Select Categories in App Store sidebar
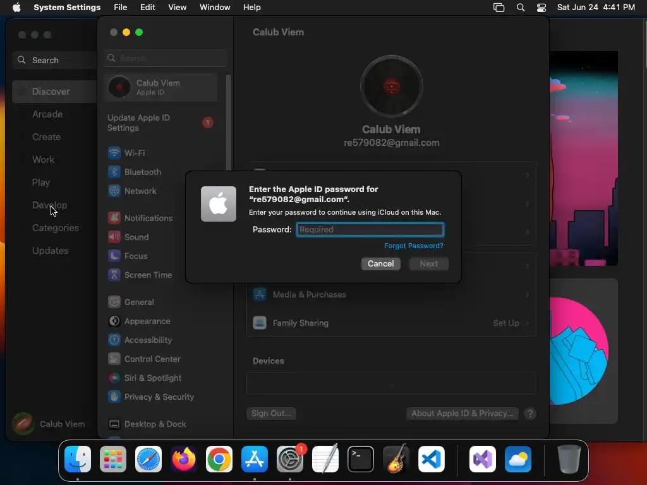This screenshot has width=647, height=485. coord(56,227)
